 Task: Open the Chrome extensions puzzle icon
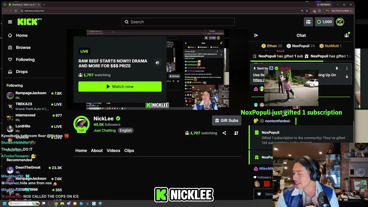pos(319,11)
